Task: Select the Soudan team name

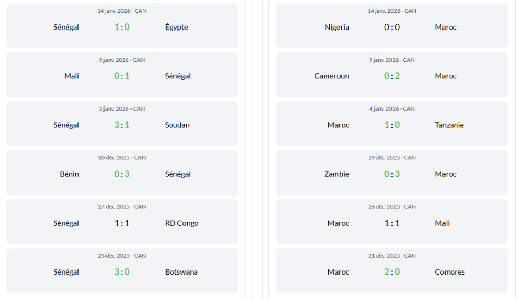Action: click(177, 125)
